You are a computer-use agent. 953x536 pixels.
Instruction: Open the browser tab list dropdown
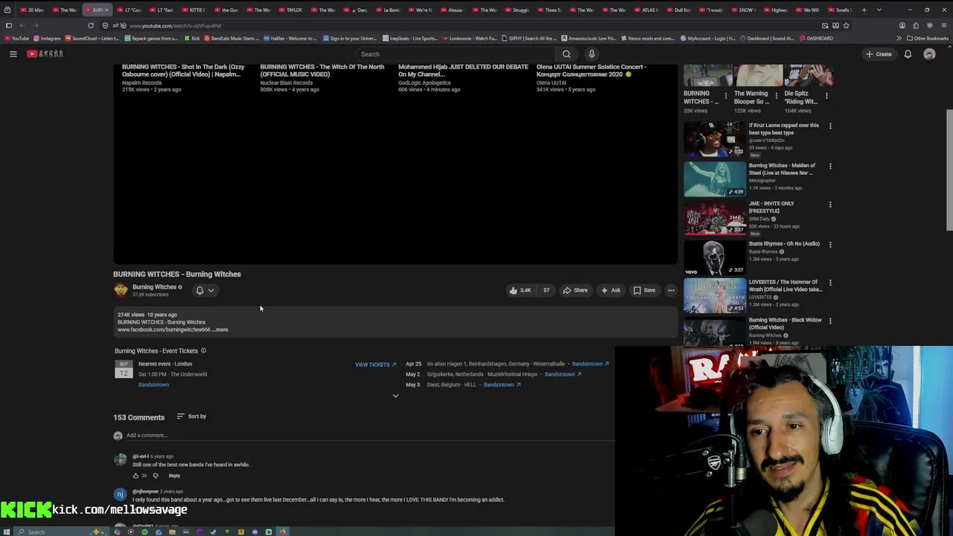coord(879,10)
